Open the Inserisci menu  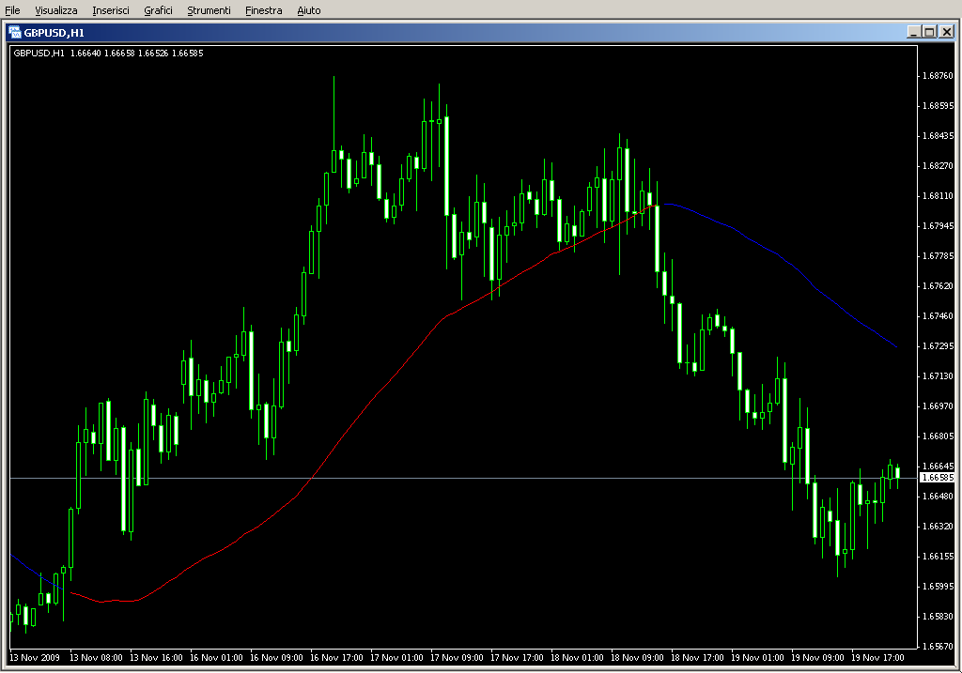pyautogui.click(x=111, y=10)
